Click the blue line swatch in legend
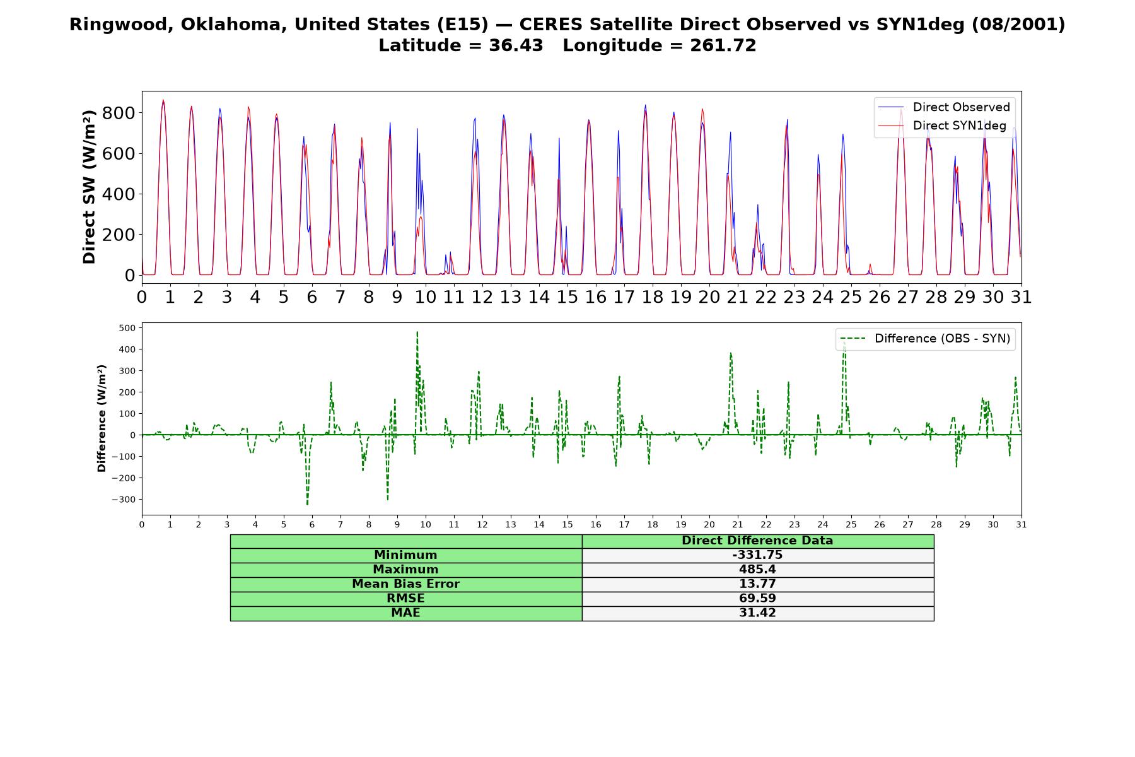The width and height of the screenshot is (1135, 757). click(891, 107)
